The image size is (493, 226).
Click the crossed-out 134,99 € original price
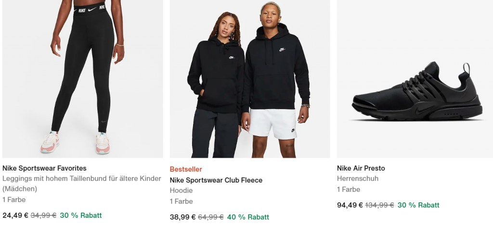point(379,205)
